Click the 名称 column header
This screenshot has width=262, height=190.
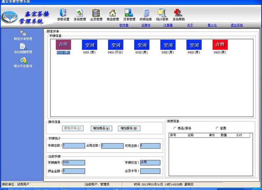coord(191,135)
